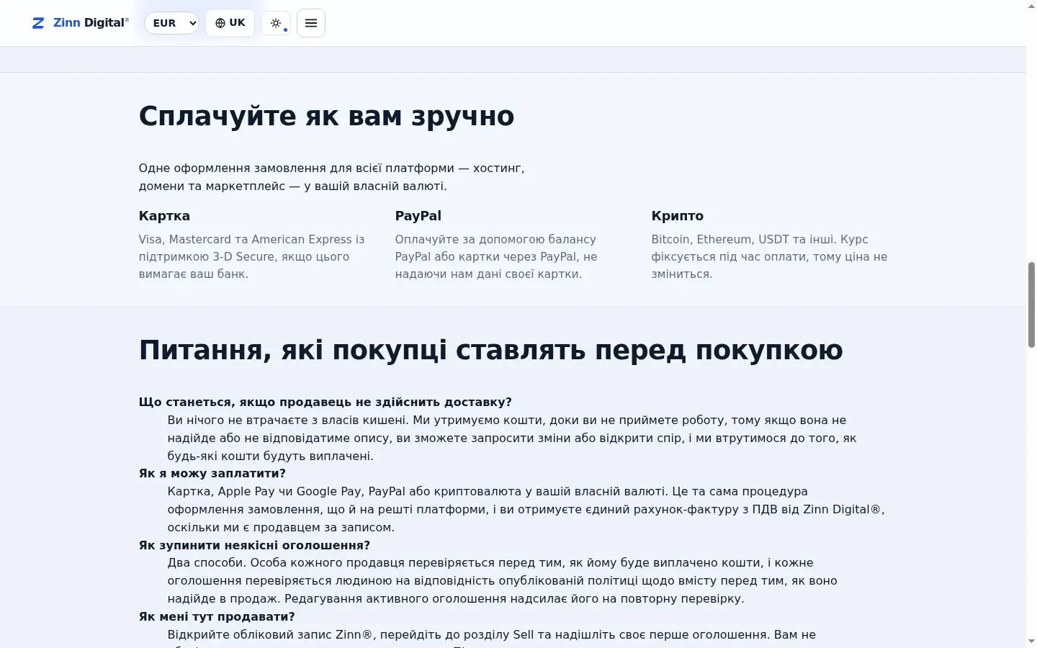
Task: Click the question "Як мені тут продавати?"
Action: (217, 616)
